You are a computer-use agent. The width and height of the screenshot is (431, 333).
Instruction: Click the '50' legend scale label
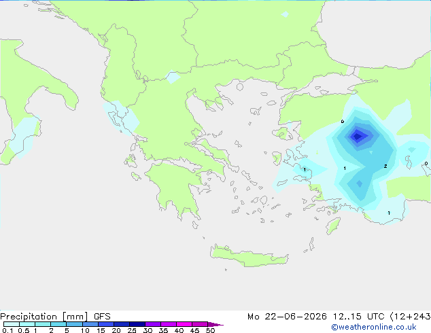click(210, 330)
